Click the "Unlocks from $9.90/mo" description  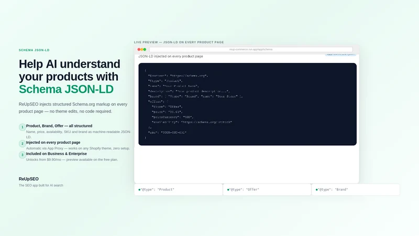point(72,159)
